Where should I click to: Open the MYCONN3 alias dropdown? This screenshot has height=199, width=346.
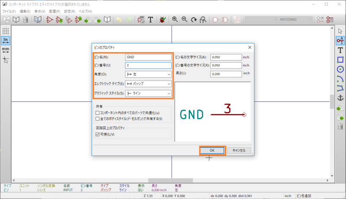(x=296, y=19)
